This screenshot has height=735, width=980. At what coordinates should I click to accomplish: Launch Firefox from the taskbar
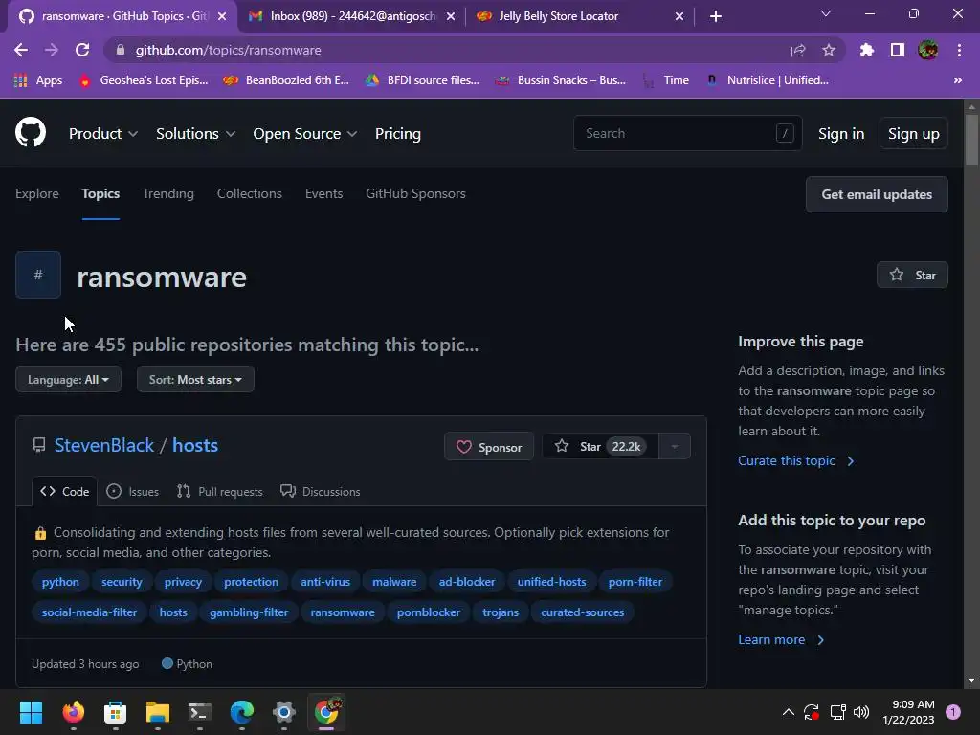click(x=73, y=712)
